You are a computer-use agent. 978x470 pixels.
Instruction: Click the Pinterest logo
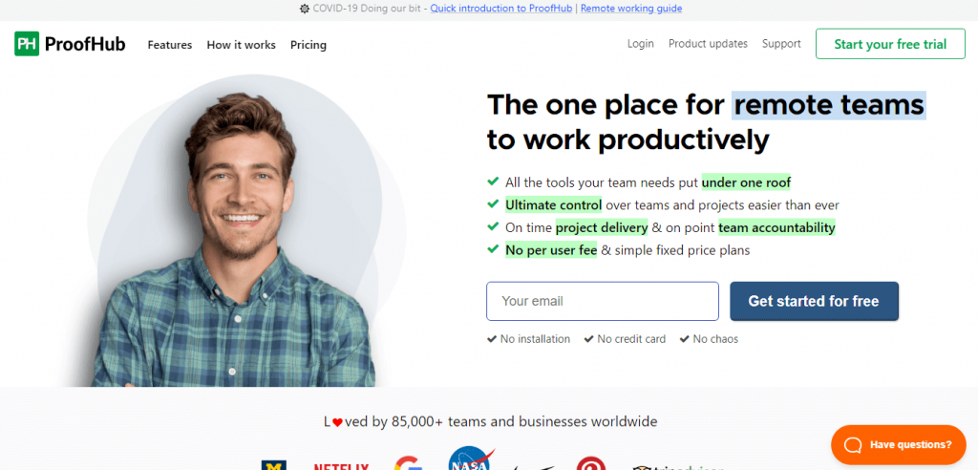pos(590,463)
